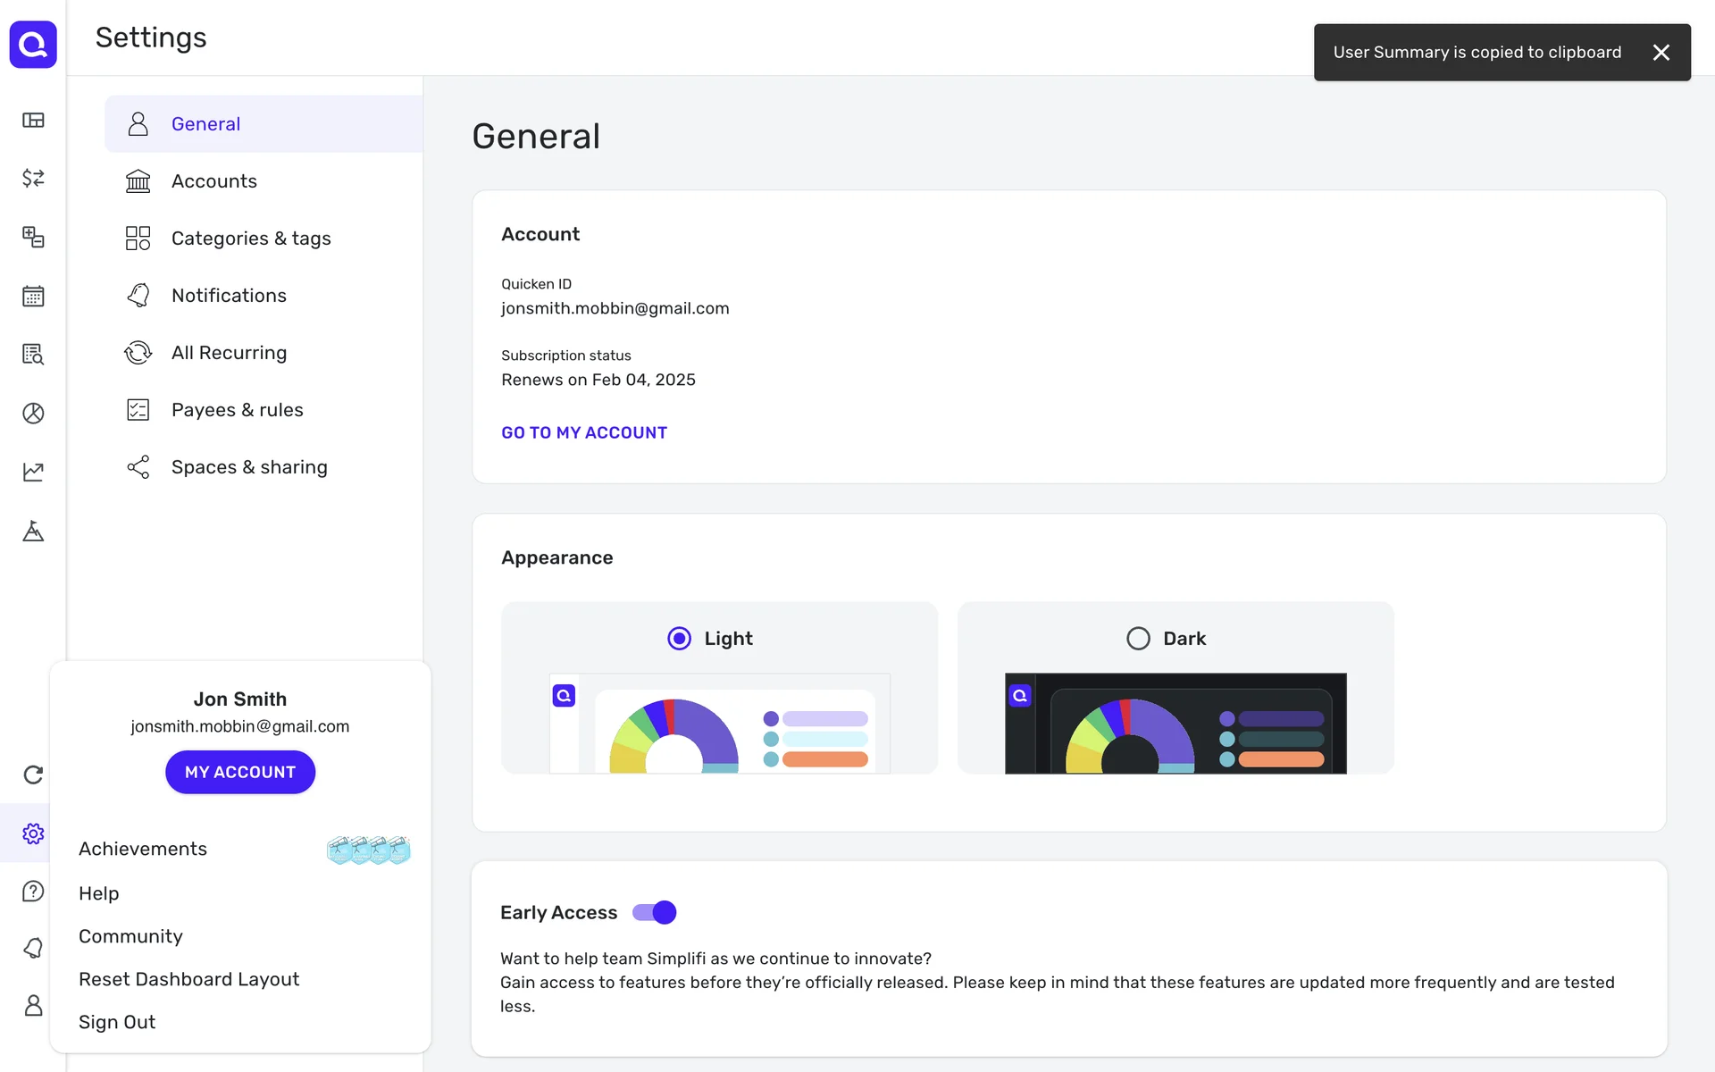Click the notifications bell icon in rail
The width and height of the screenshot is (1715, 1072).
(x=33, y=948)
